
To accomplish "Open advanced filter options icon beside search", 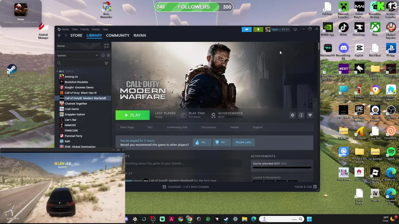I will [106, 63].
